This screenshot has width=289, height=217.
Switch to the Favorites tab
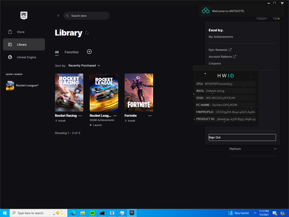pos(72,52)
